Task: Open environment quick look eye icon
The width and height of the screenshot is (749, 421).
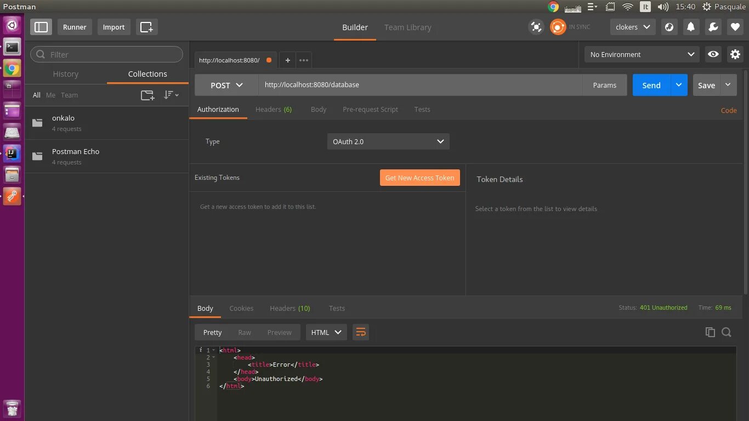Action: click(x=713, y=54)
